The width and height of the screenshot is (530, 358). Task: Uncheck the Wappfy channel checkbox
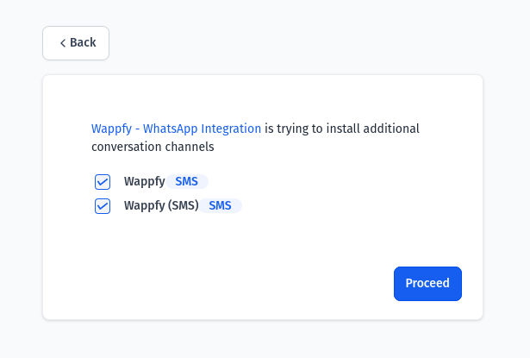pyautogui.click(x=103, y=182)
